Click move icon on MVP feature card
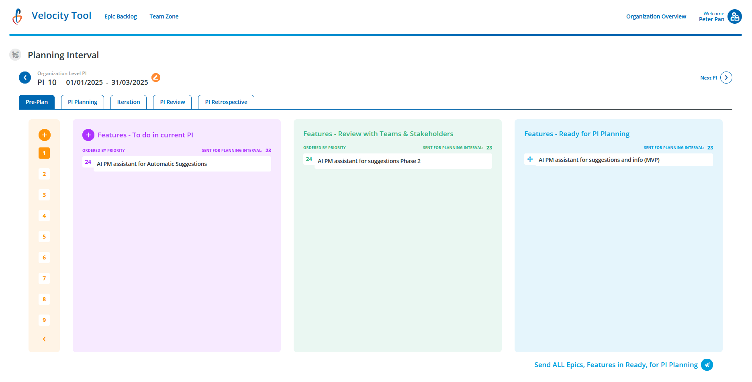 pos(530,159)
